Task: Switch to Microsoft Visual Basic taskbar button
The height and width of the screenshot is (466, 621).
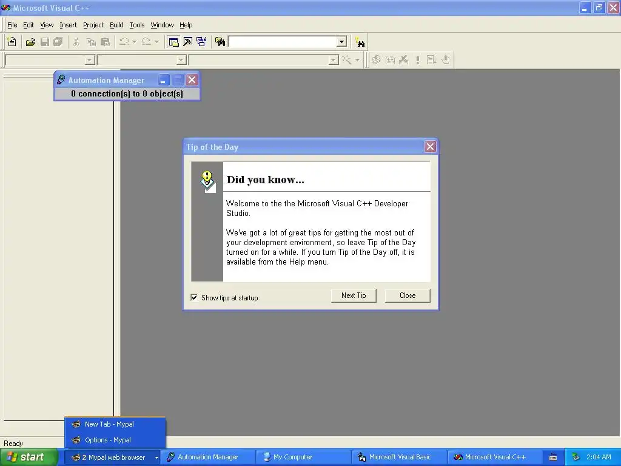Action: pyautogui.click(x=399, y=458)
